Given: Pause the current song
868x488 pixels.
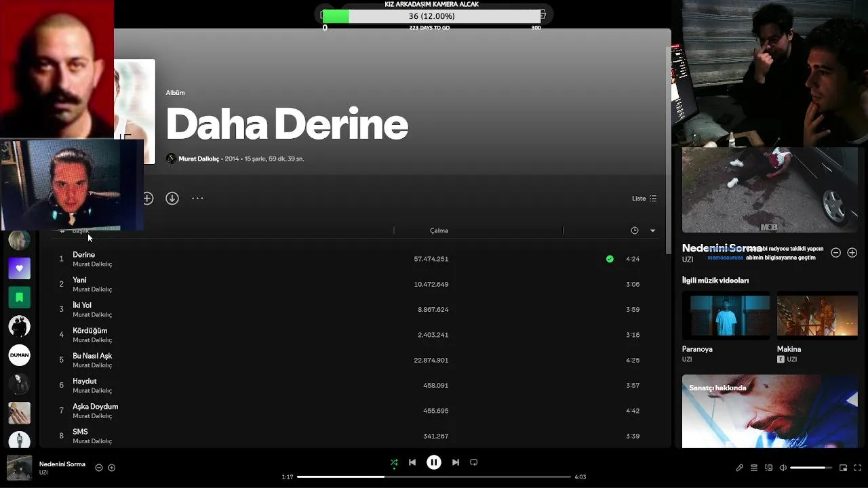Looking at the screenshot, I should click(x=434, y=462).
